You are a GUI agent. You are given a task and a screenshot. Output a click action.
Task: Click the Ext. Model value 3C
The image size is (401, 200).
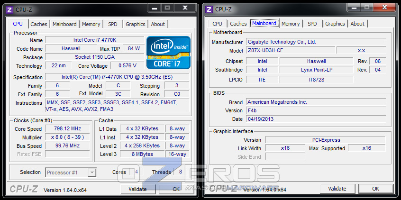[118, 94]
